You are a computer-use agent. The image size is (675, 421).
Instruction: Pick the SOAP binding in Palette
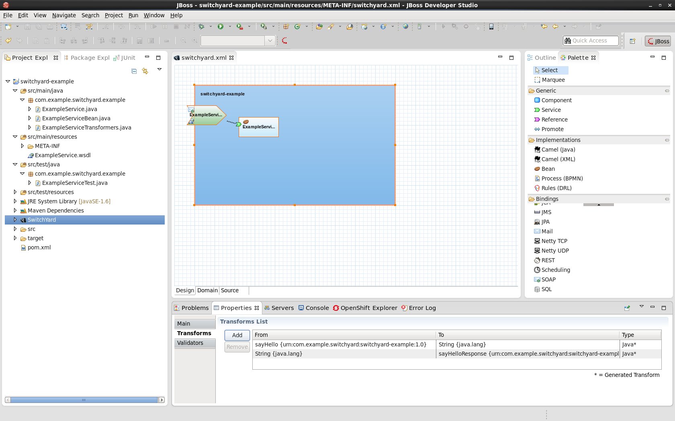[545, 279]
